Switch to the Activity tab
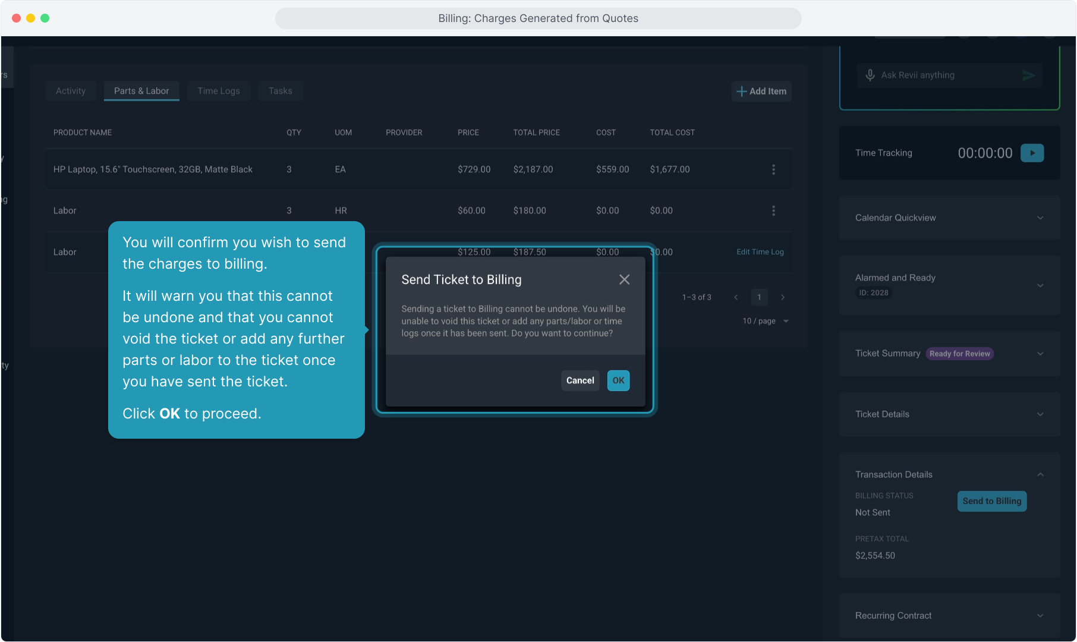 click(71, 91)
